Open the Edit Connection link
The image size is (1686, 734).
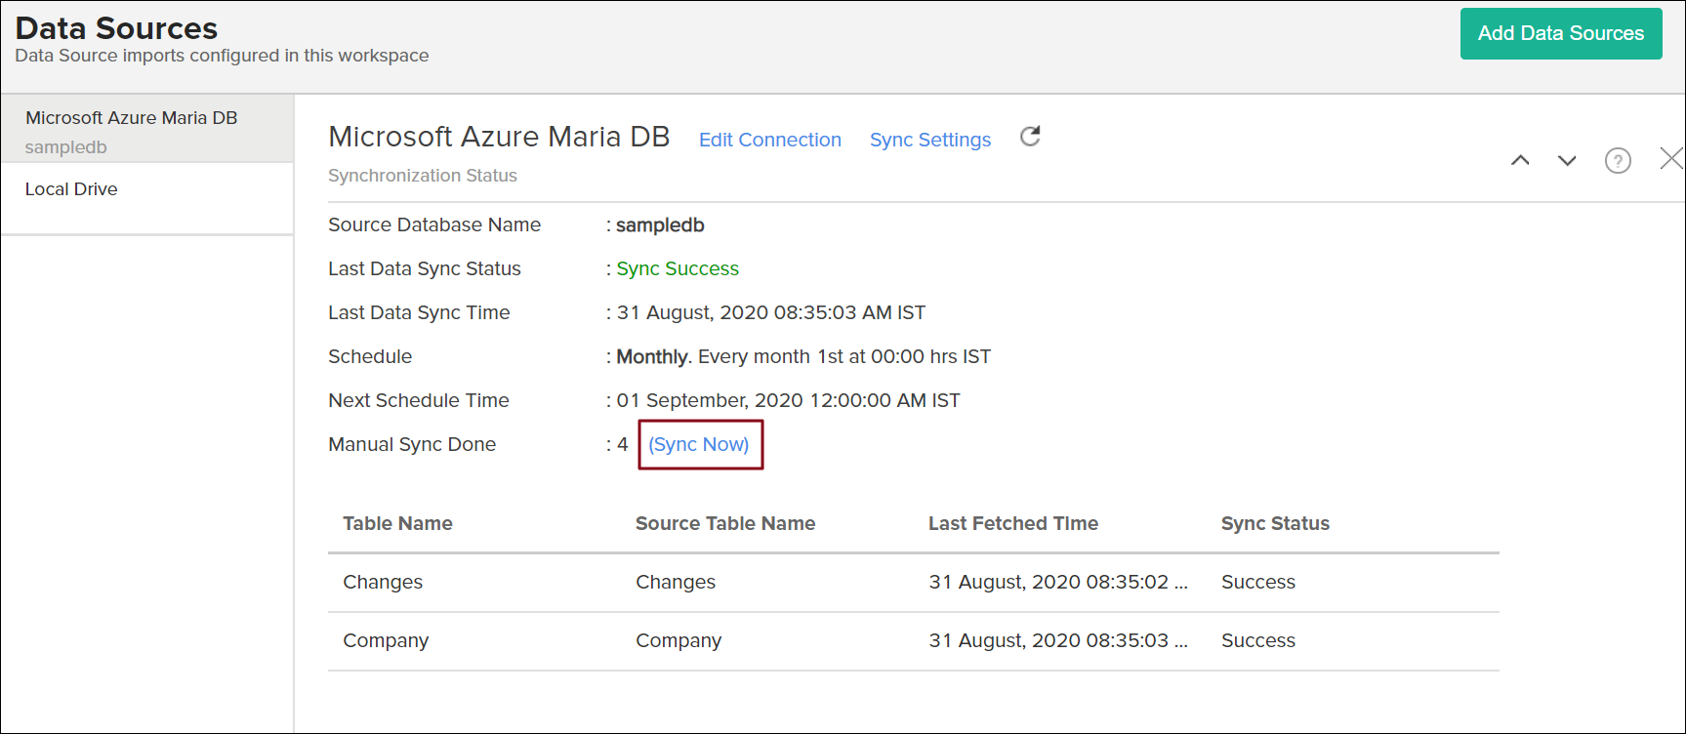point(769,140)
